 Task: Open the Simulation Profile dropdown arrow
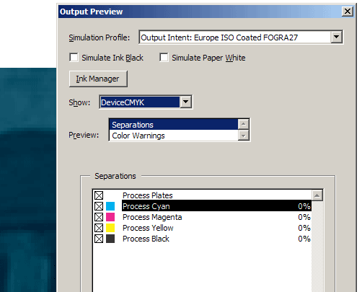click(x=336, y=37)
